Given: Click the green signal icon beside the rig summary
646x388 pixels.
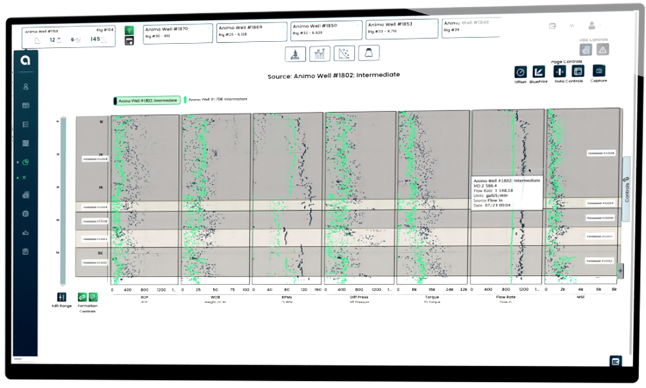Looking at the screenshot, I should 129,30.
